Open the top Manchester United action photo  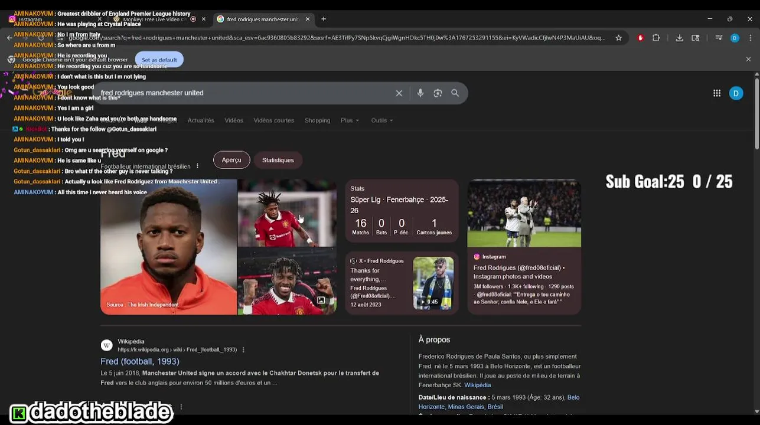(287, 213)
